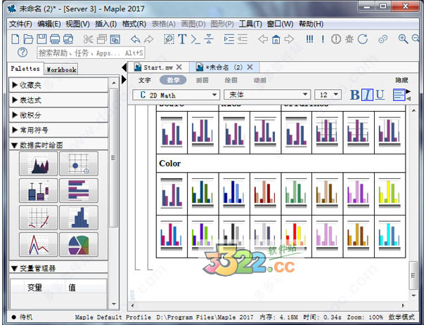Indent the section with the indent icon
The image size is (426, 325).
click(228, 39)
